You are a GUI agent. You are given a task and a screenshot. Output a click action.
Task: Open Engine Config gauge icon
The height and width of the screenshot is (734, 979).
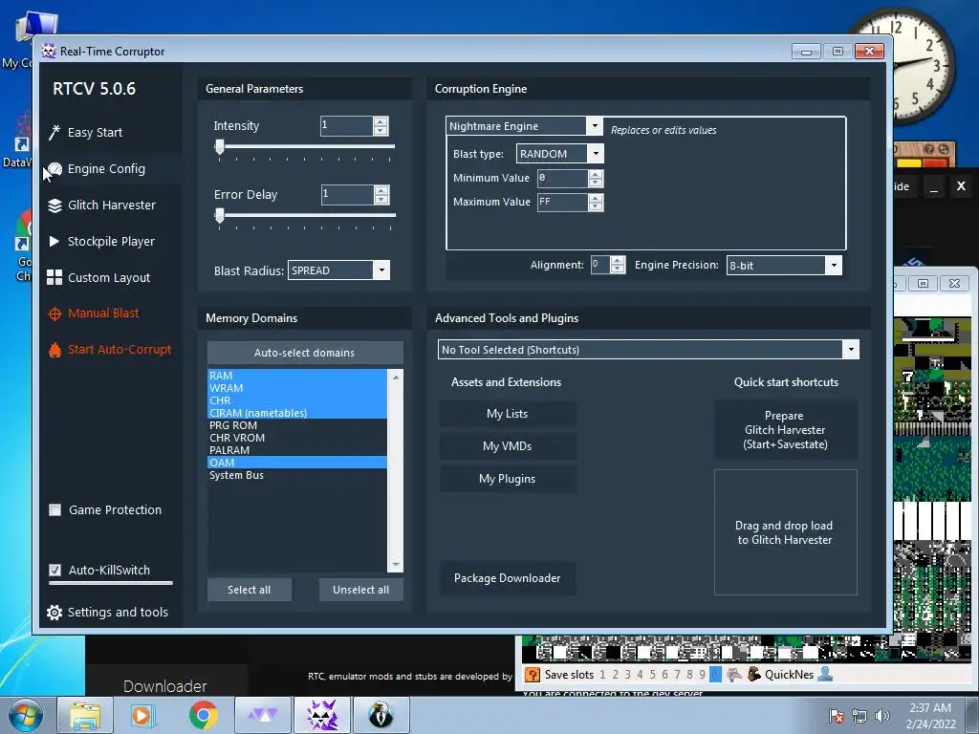tap(54, 169)
